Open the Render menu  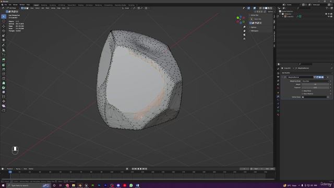[15, 5]
